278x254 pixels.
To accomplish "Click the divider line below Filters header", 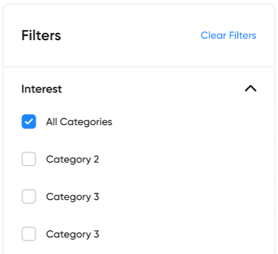I will coord(139,66).
